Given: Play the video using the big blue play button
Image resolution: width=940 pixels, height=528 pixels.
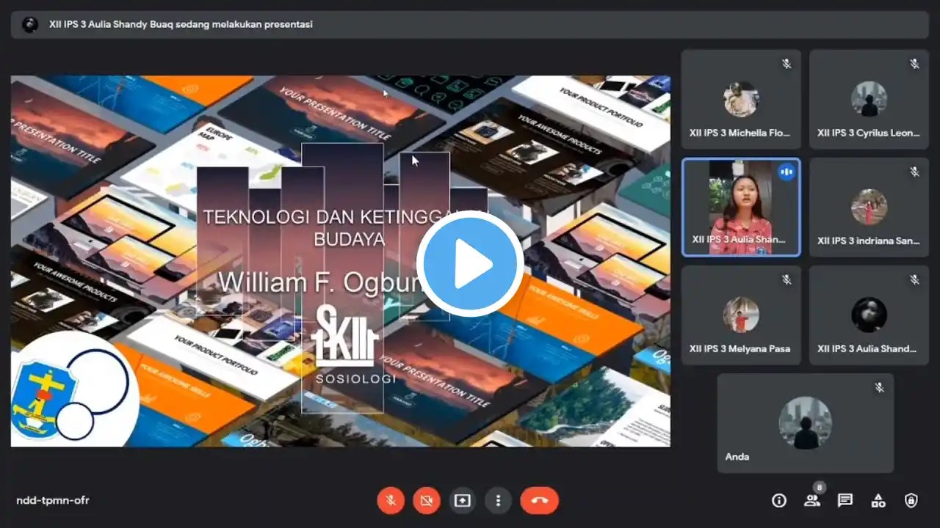Looking at the screenshot, I should point(470,263).
